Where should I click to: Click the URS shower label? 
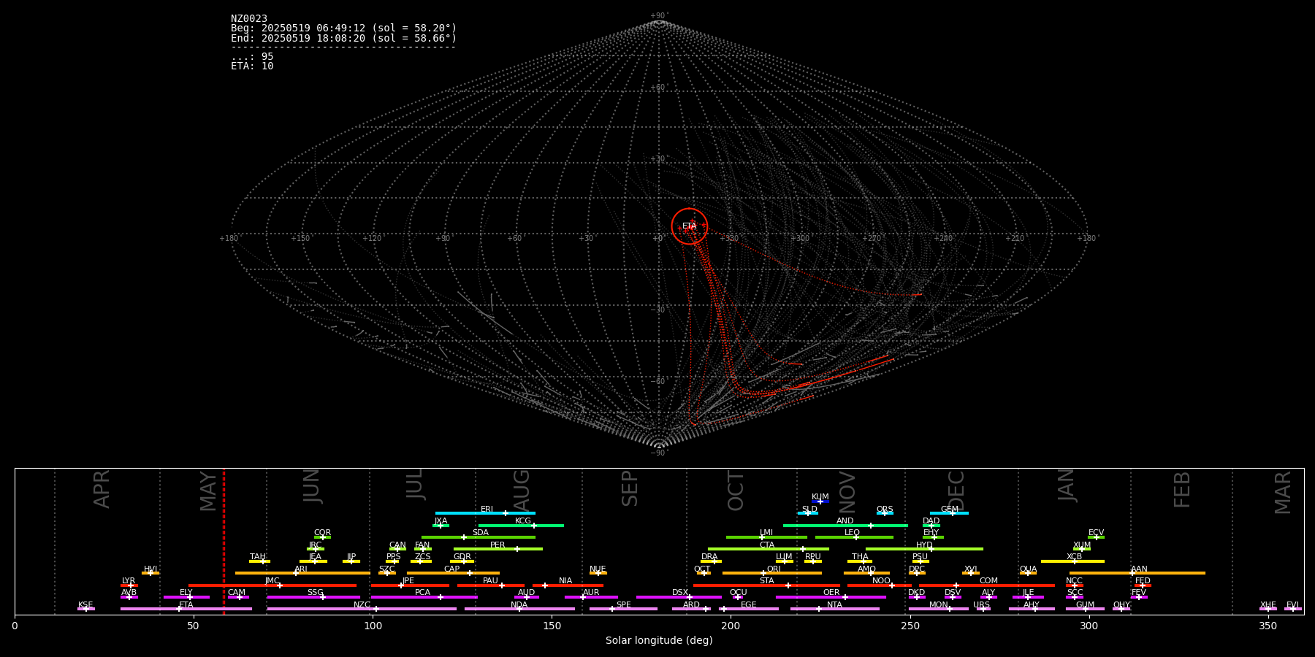point(982,604)
